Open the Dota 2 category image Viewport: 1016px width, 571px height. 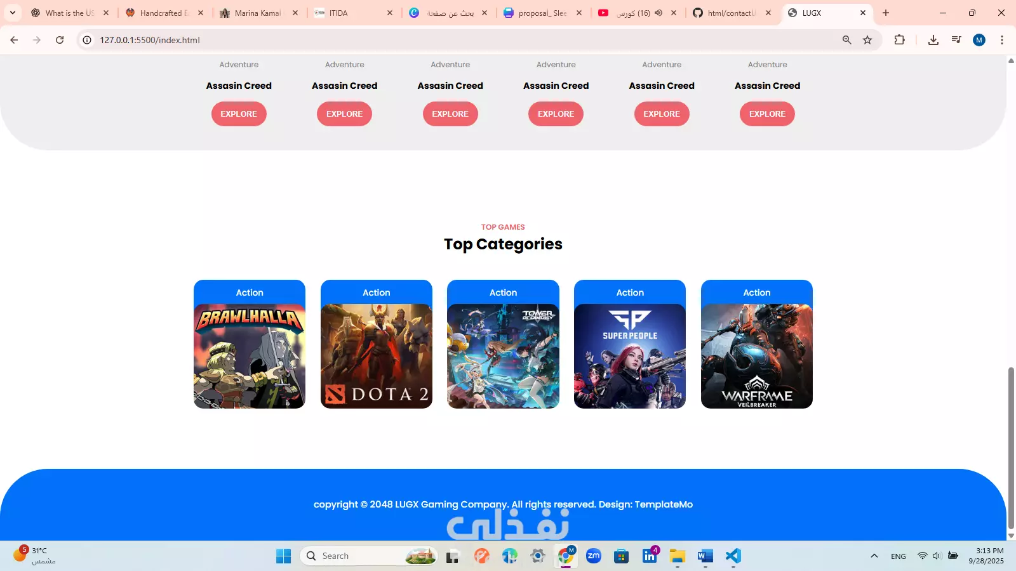click(377, 356)
